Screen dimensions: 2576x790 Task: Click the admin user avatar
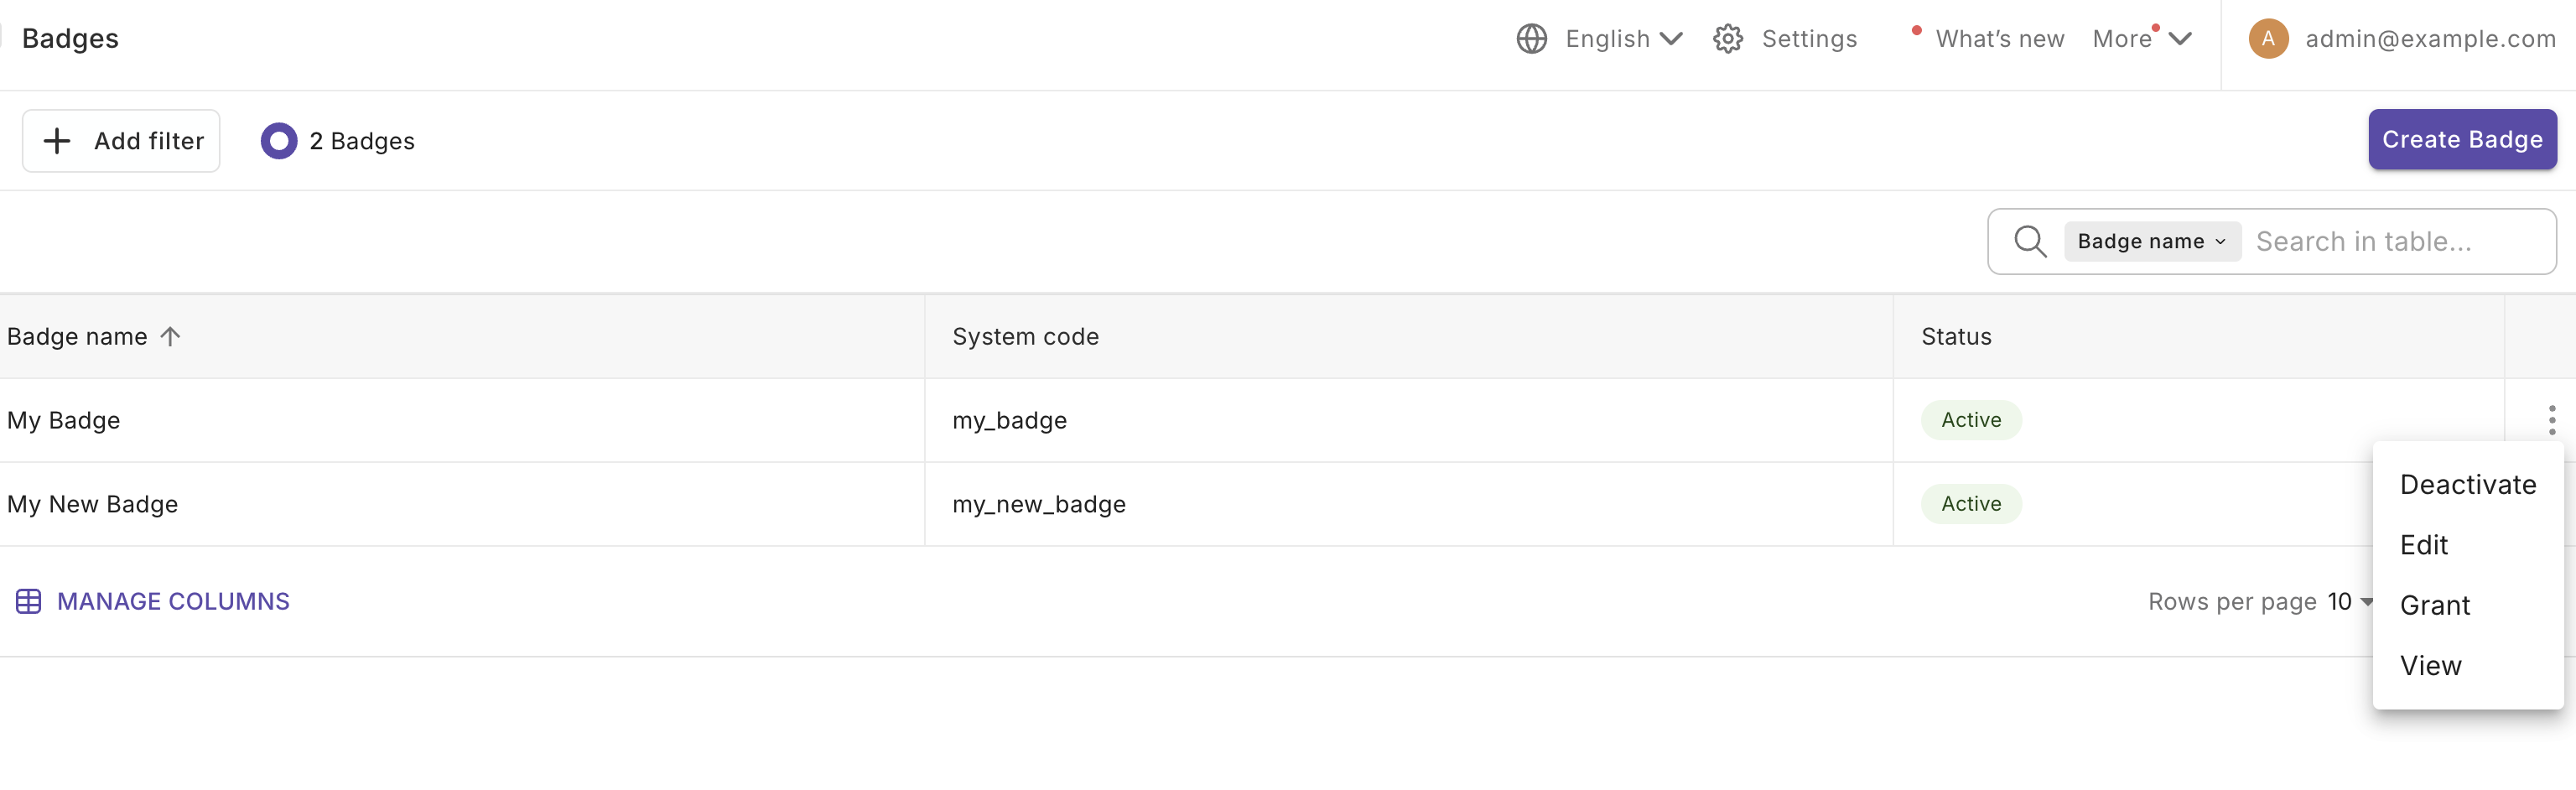(x=2268, y=39)
